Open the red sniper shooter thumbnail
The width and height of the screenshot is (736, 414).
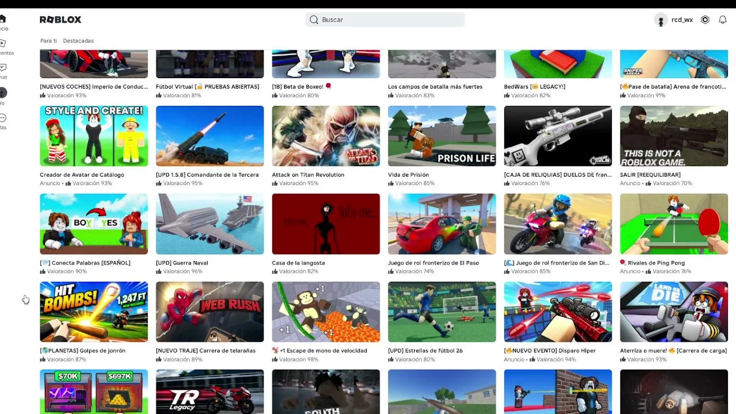(x=558, y=312)
